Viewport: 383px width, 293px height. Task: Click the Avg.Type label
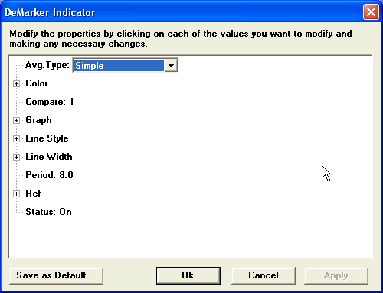[47, 65]
